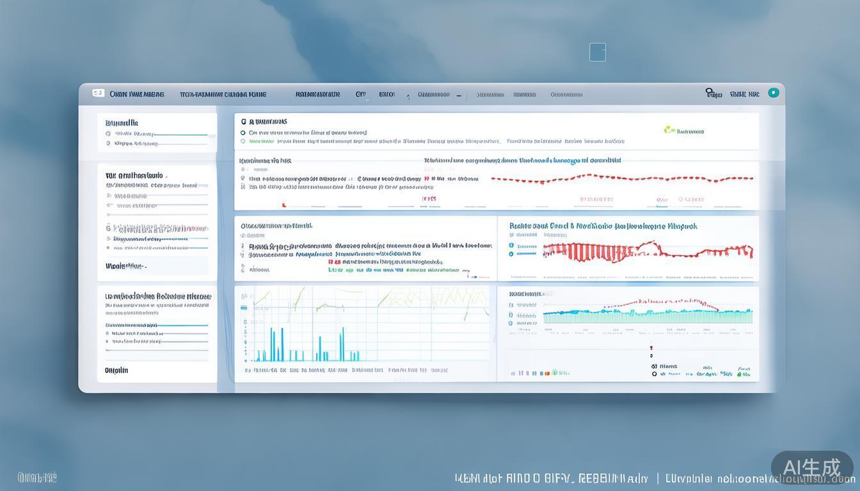Click the search icon in the top-right header
860x491 pixels.
(710, 93)
